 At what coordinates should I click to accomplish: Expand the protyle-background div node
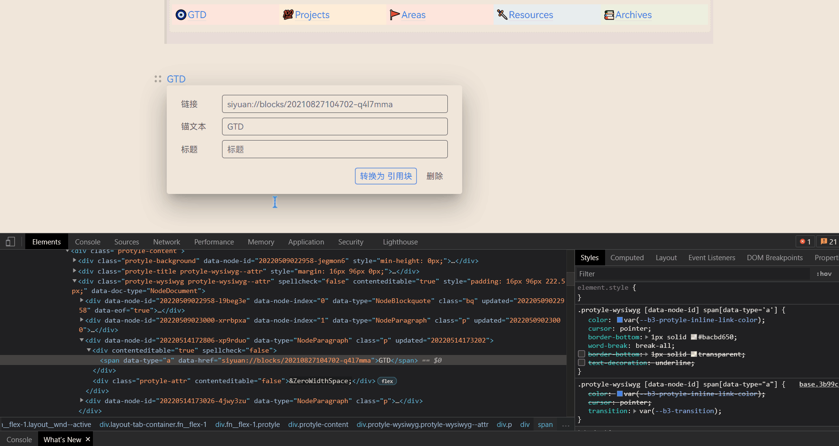[x=74, y=261]
